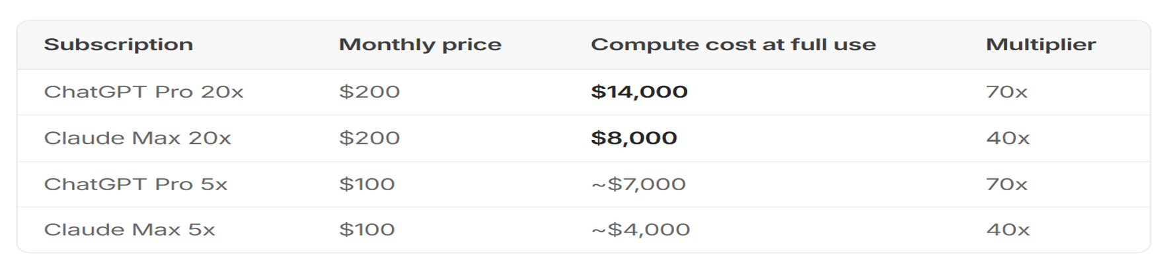Click 70x multiplier in ChatGPT Pro 5x row
Image resolution: width=1175 pixels, height=280 pixels.
1006,184
